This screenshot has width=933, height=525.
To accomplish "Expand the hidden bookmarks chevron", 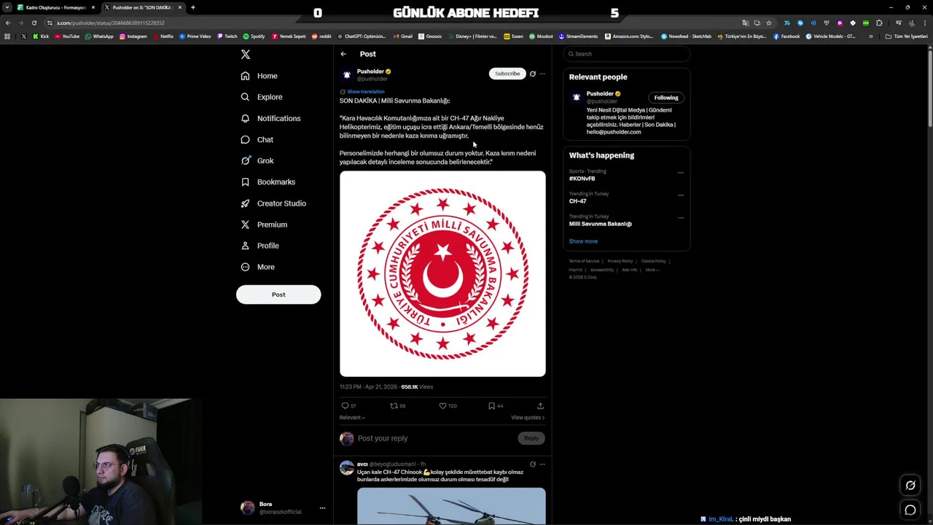I will [x=870, y=36].
